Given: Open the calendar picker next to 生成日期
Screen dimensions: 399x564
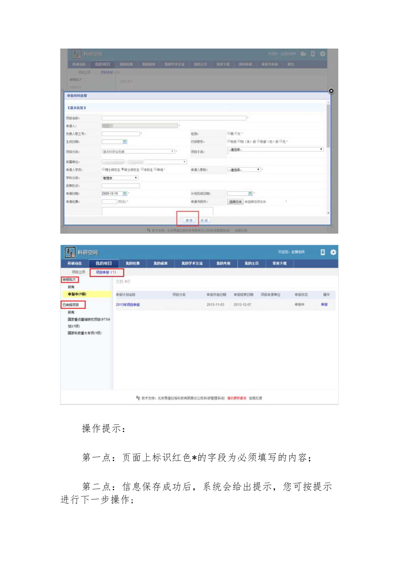Looking at the screenshot, I should [x=125, y=143].
